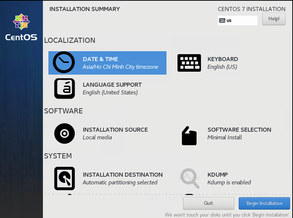Screen dimensions: 293x218
Task: Click the Quit button
Action: point(208,203)
